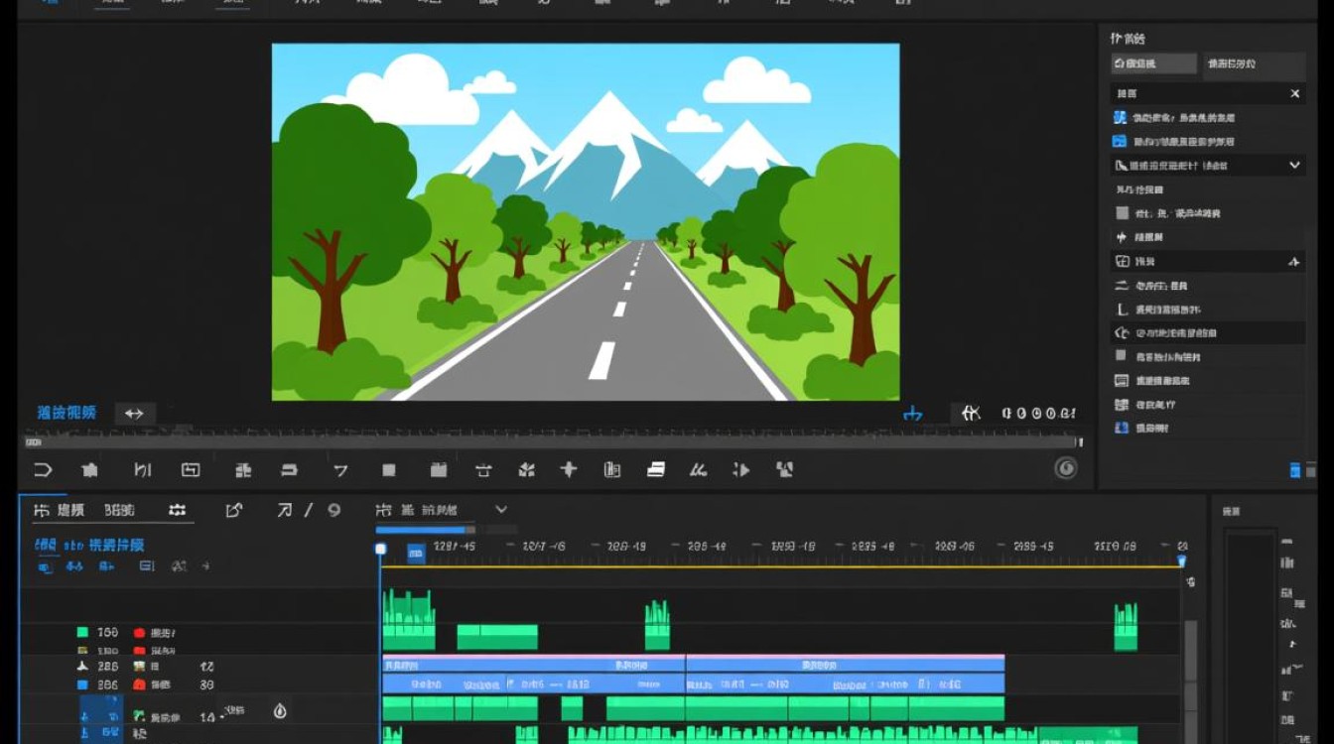Viewport: 1334px width, 744px height.
Task: Click the sliders settings icon in timeline panel header
Action: 177,510
